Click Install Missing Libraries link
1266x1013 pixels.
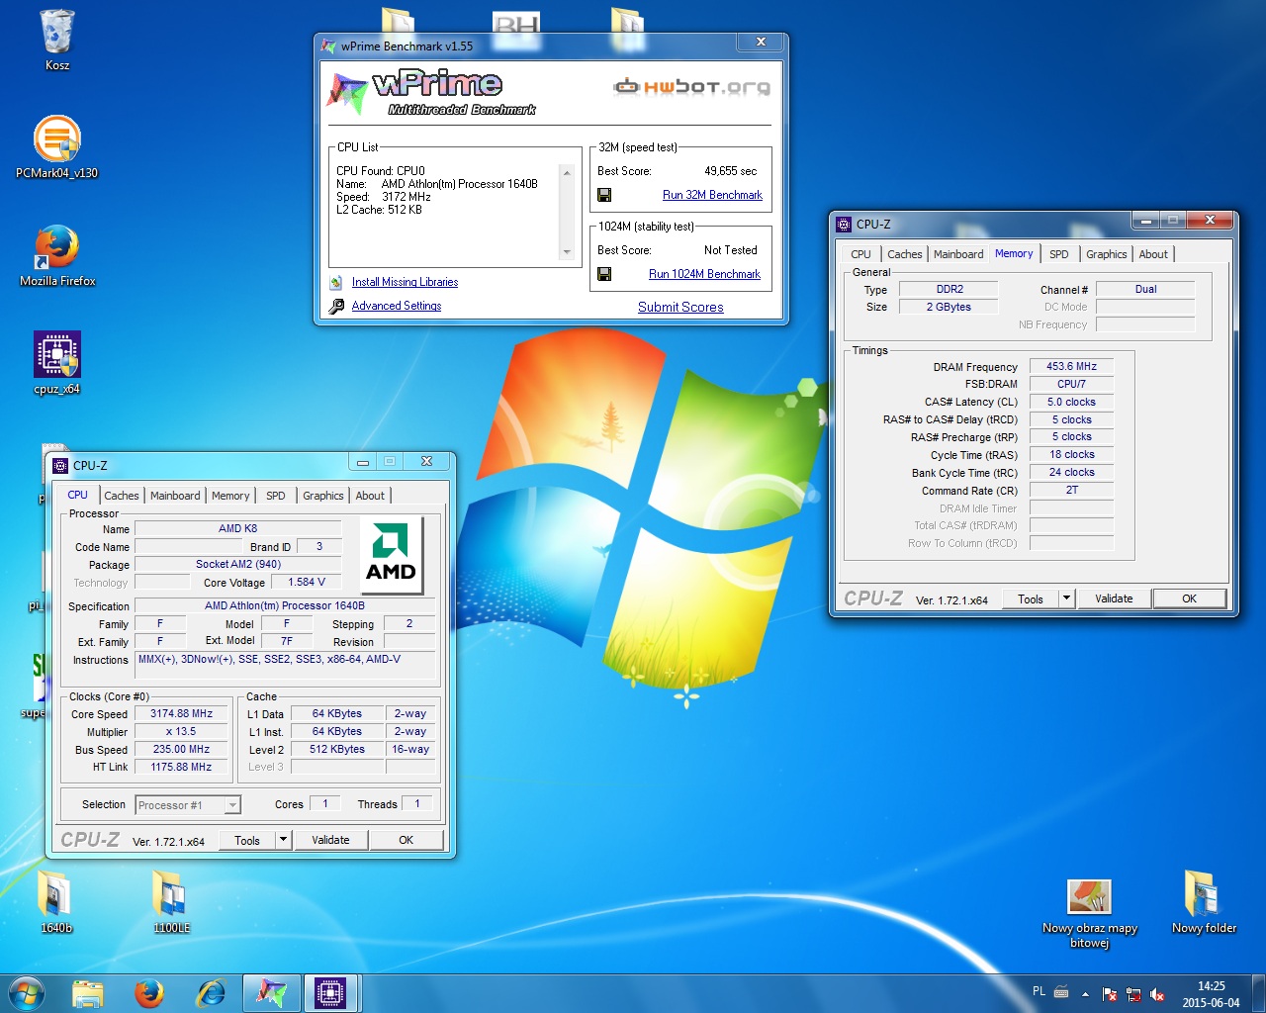coord(405,282)
